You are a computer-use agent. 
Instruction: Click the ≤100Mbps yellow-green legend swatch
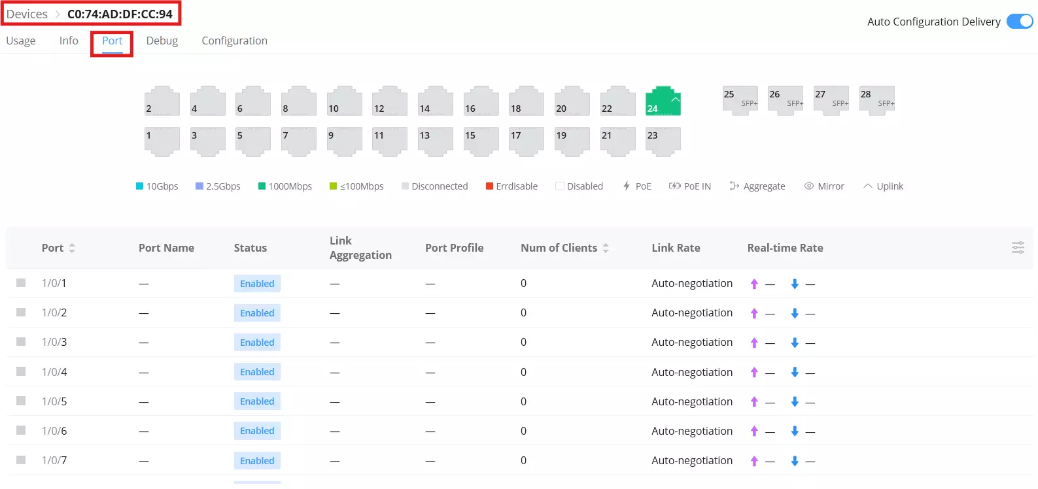point(333,186)
